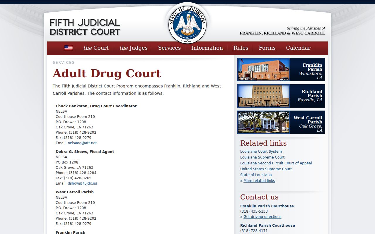Screen dimensions: 375x234
Task: Open the Court menu
Action: pos(96,48)
